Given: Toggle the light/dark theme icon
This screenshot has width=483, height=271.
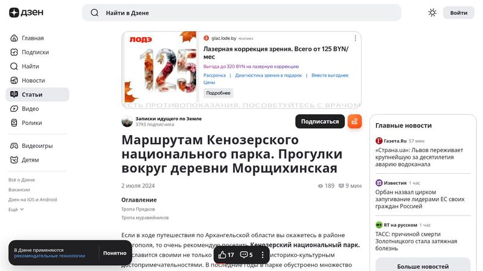Looking at the screenshot, I should [x=432, y=13].
